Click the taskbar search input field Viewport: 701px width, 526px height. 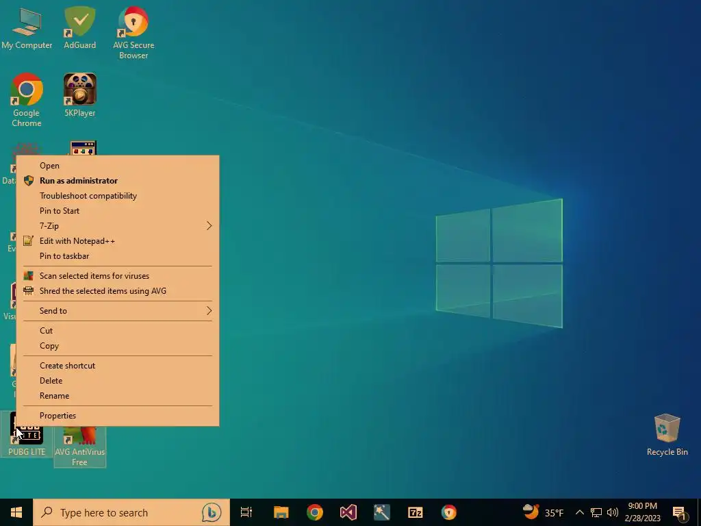(x=131, y=512)
